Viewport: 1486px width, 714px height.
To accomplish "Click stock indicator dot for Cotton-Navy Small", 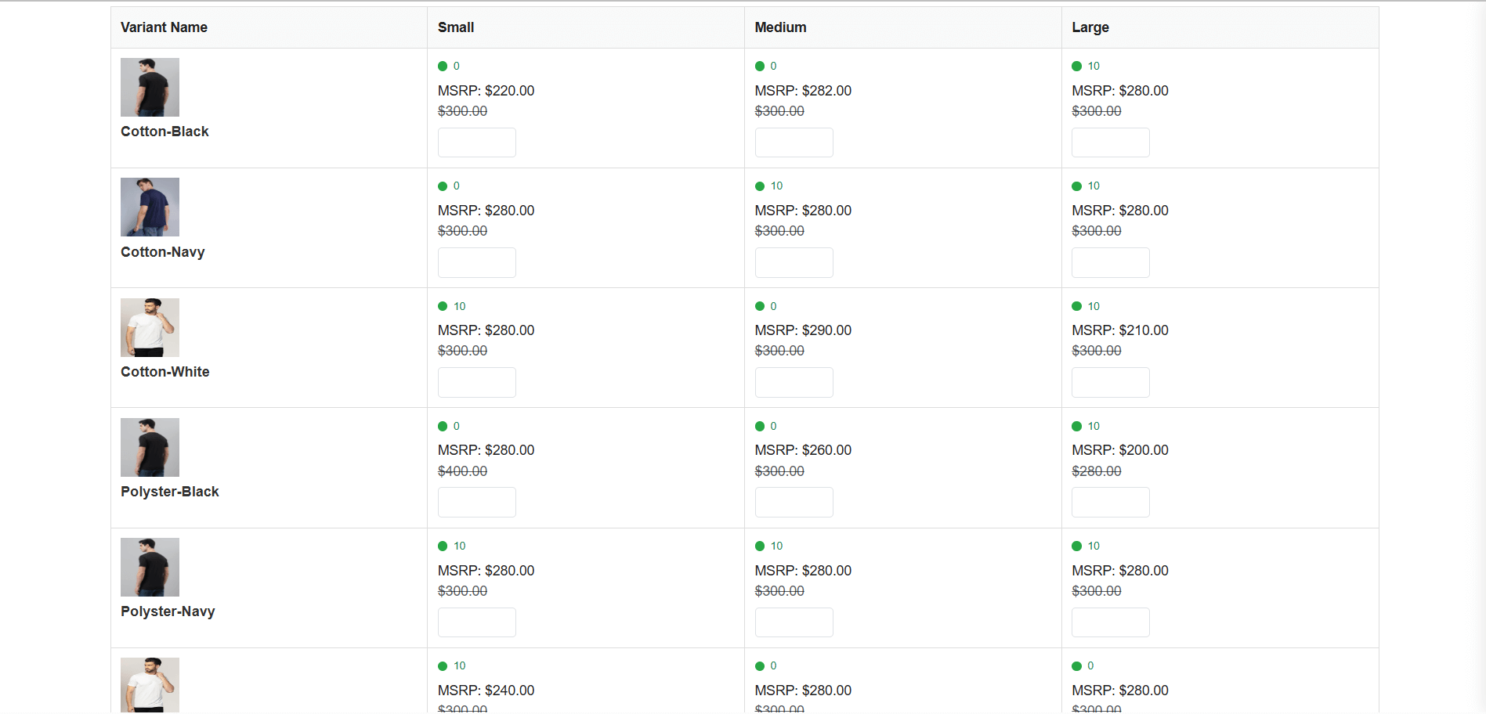I will (x=443, y=186).
